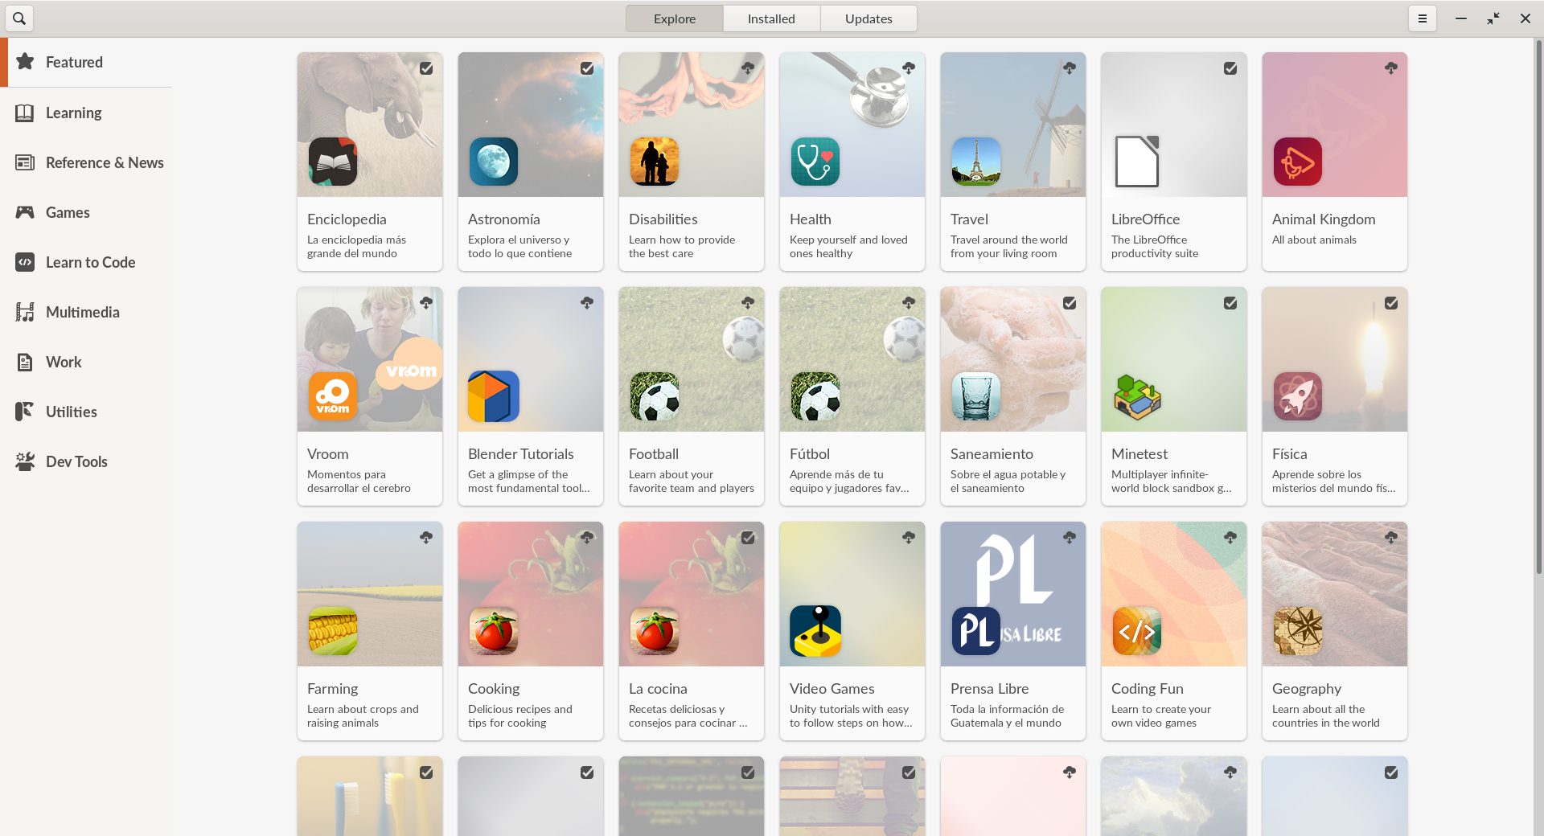Click the Física rocket icon
1544x836 pixels.
(1298, 396)
